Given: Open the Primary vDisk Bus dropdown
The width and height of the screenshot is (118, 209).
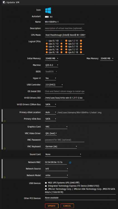Looking at the screenshot, I should (50, 119).
